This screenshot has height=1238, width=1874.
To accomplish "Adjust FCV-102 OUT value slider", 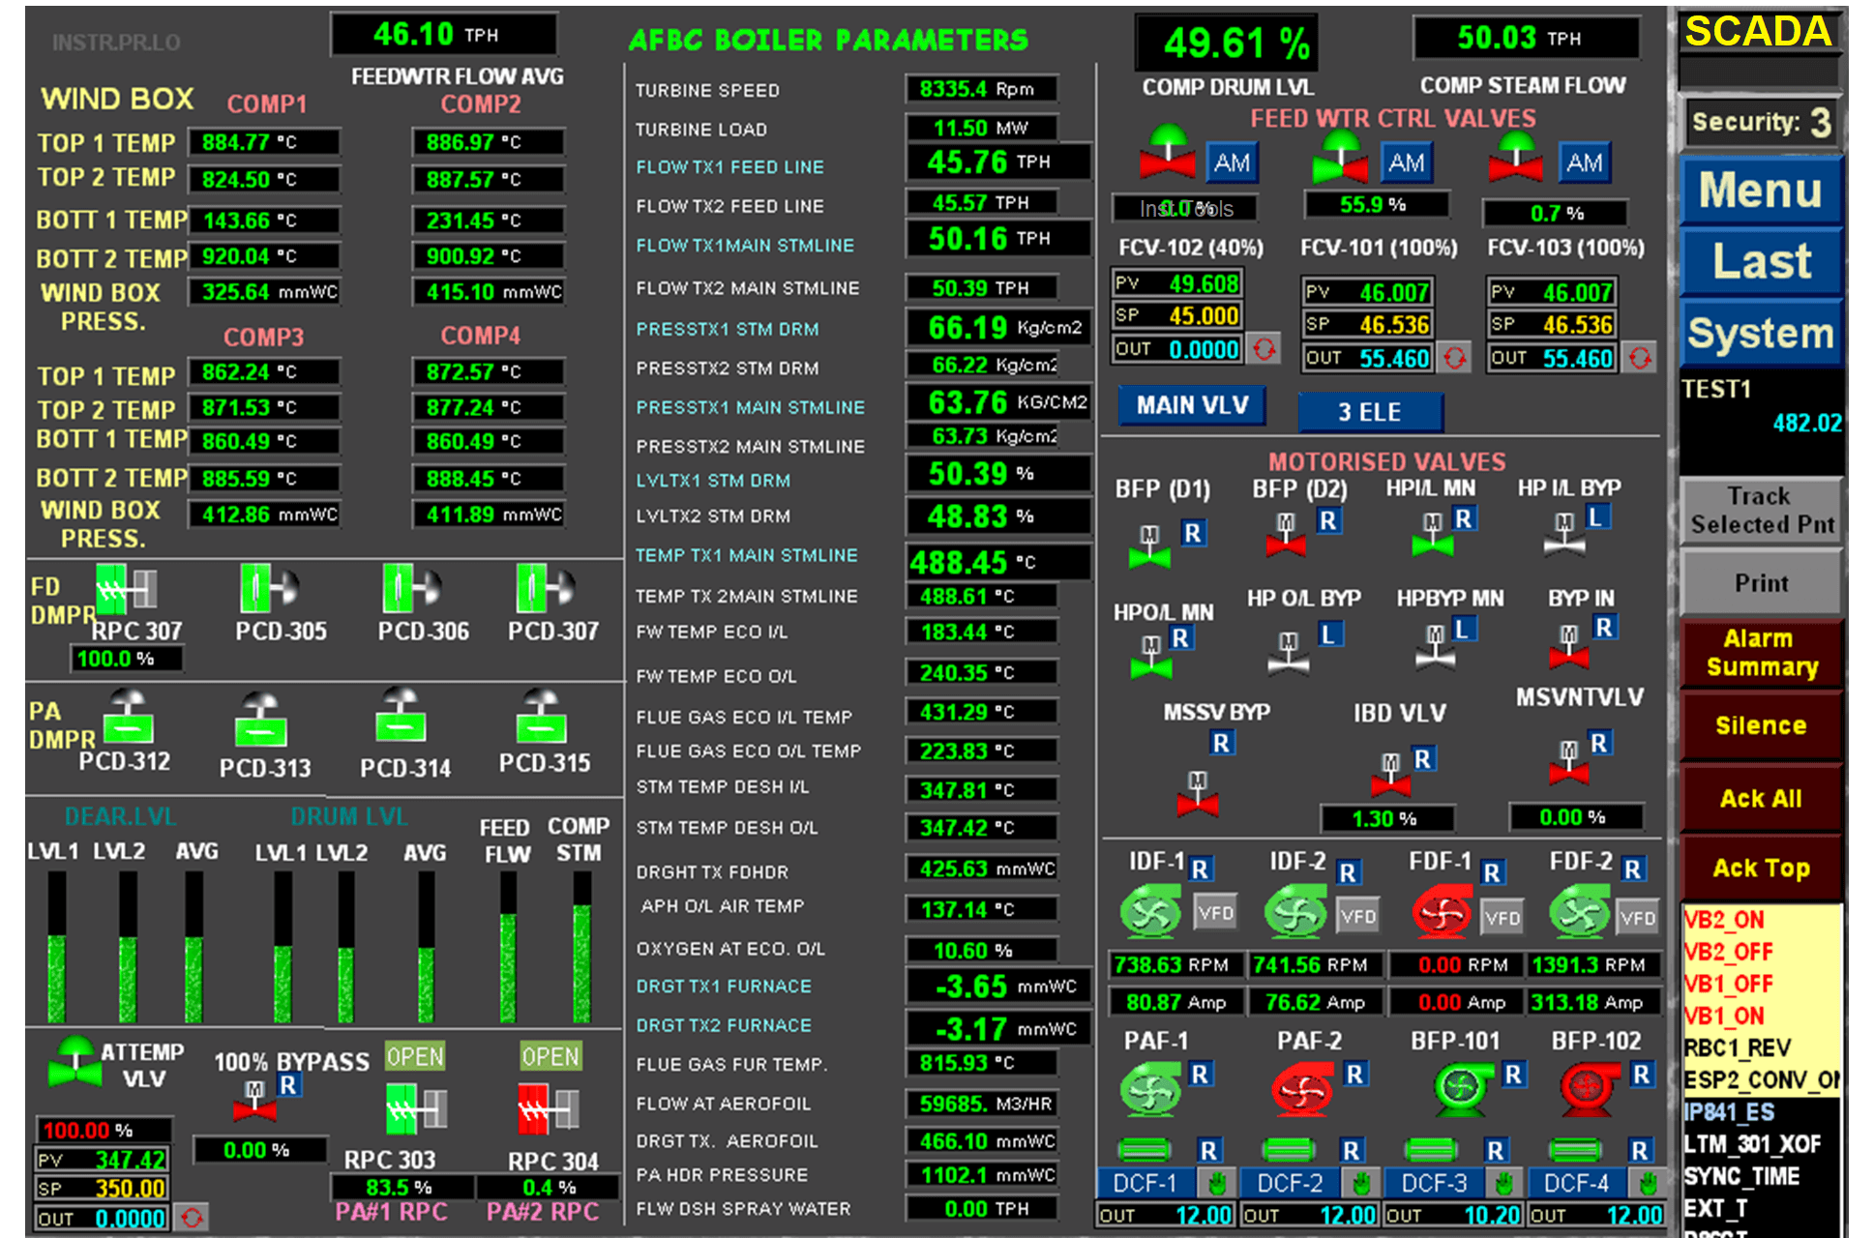I will (1261, 349).
